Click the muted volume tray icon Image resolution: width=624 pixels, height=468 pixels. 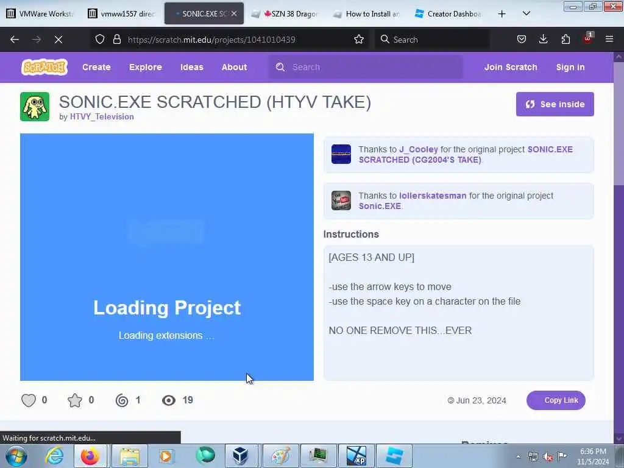coord(548,457)
